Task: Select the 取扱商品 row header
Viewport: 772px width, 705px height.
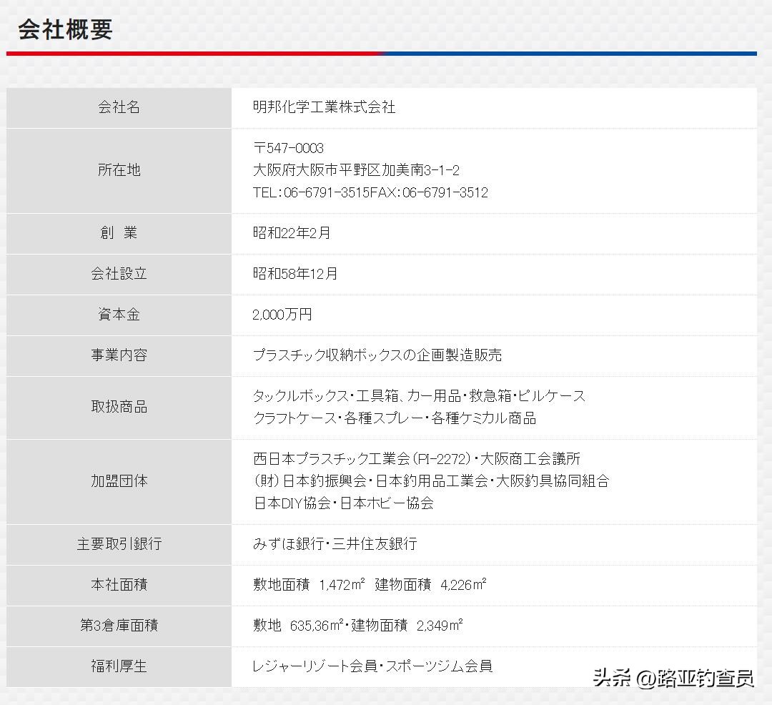Action: (x=119, y=407)
